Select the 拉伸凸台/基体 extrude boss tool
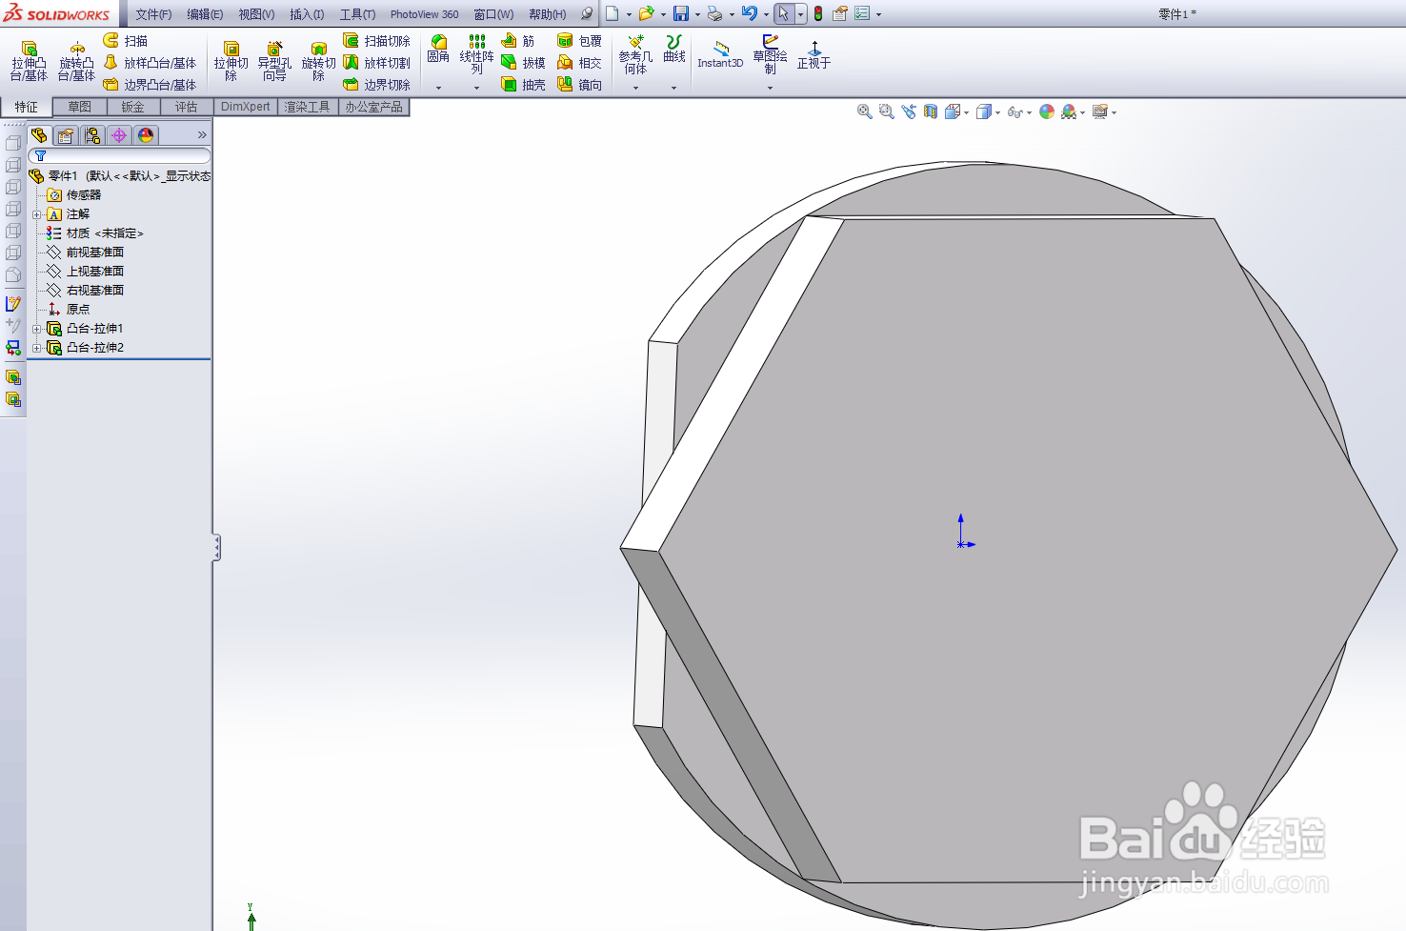 click(x=29, y=61)
